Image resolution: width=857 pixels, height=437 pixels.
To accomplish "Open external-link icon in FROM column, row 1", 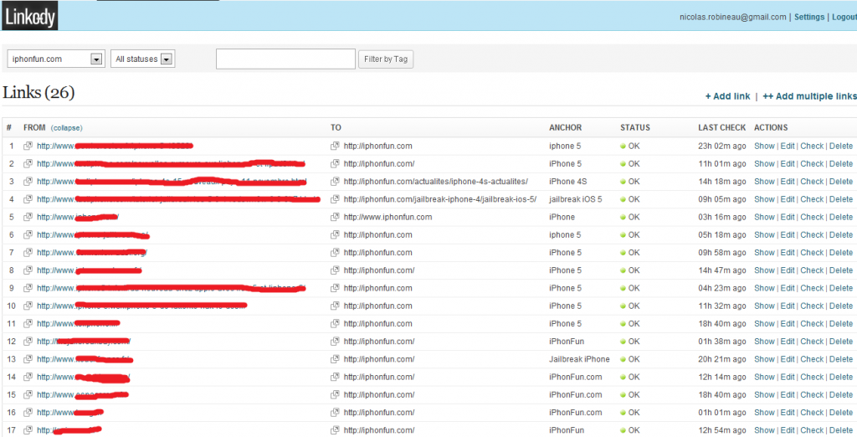I will tap(28, 146).
